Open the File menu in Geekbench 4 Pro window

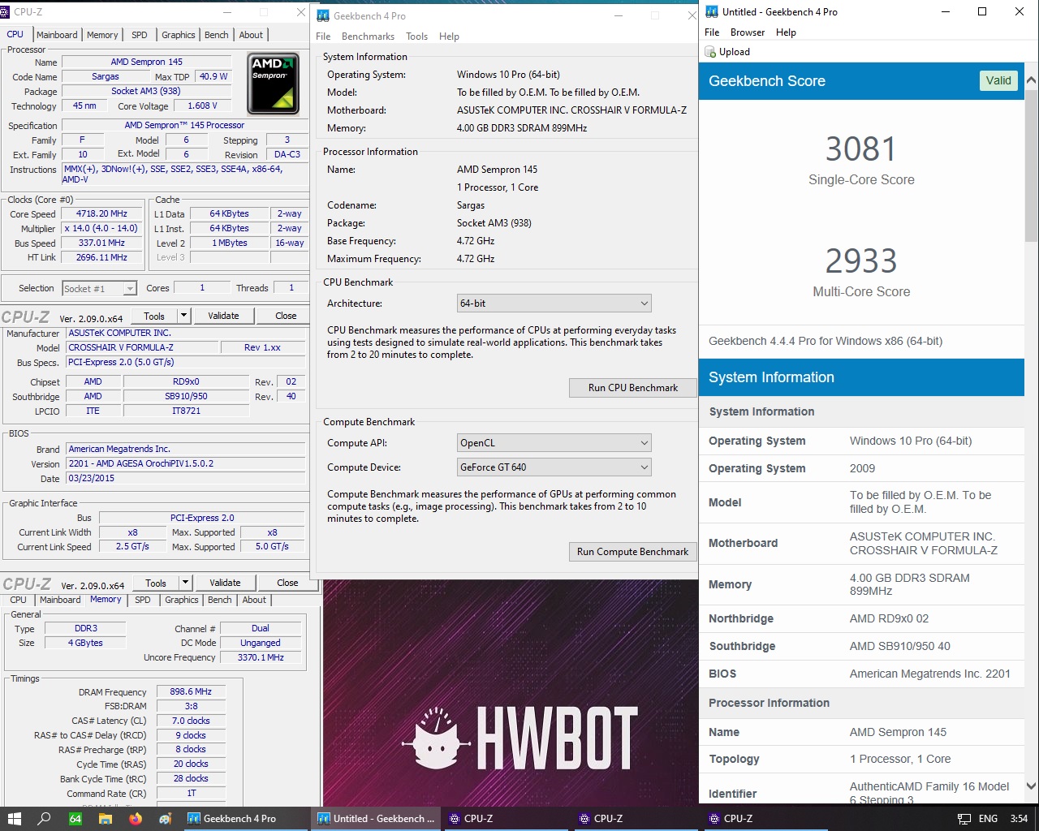(x=323, y=36)
